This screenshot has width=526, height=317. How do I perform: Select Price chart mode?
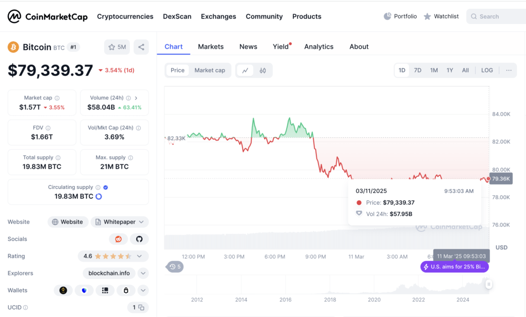point(177,70)
